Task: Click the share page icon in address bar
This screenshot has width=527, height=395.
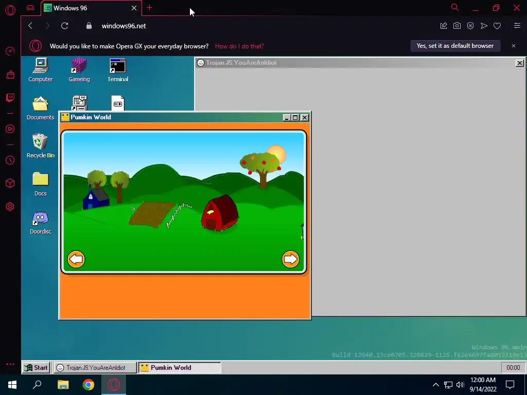Action: tap(443, 26)
